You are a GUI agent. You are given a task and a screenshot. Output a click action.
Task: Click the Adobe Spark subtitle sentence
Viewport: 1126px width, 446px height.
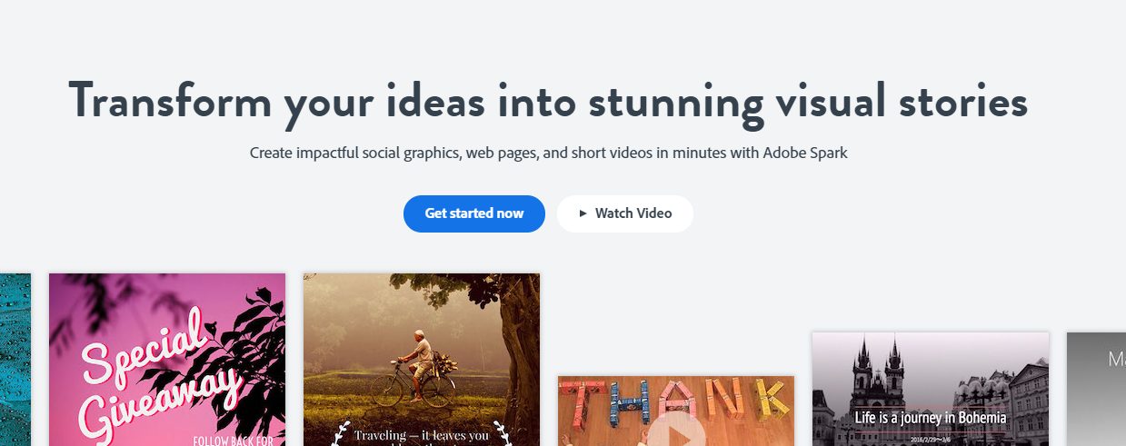(548, 153)
